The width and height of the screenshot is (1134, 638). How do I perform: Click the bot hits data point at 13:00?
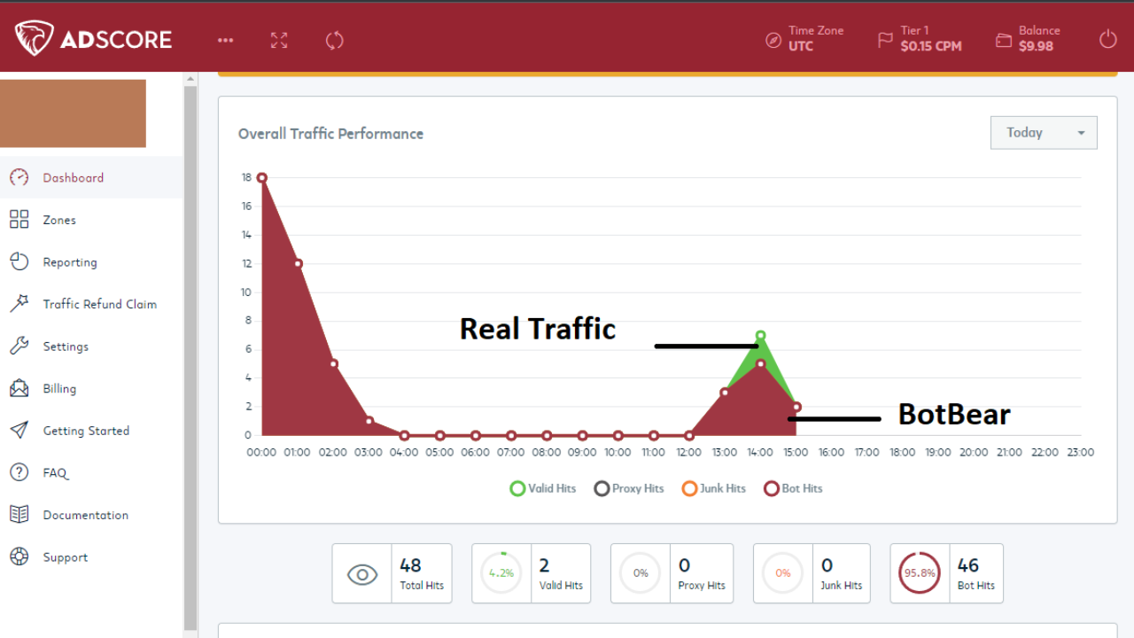click(725, 392)
